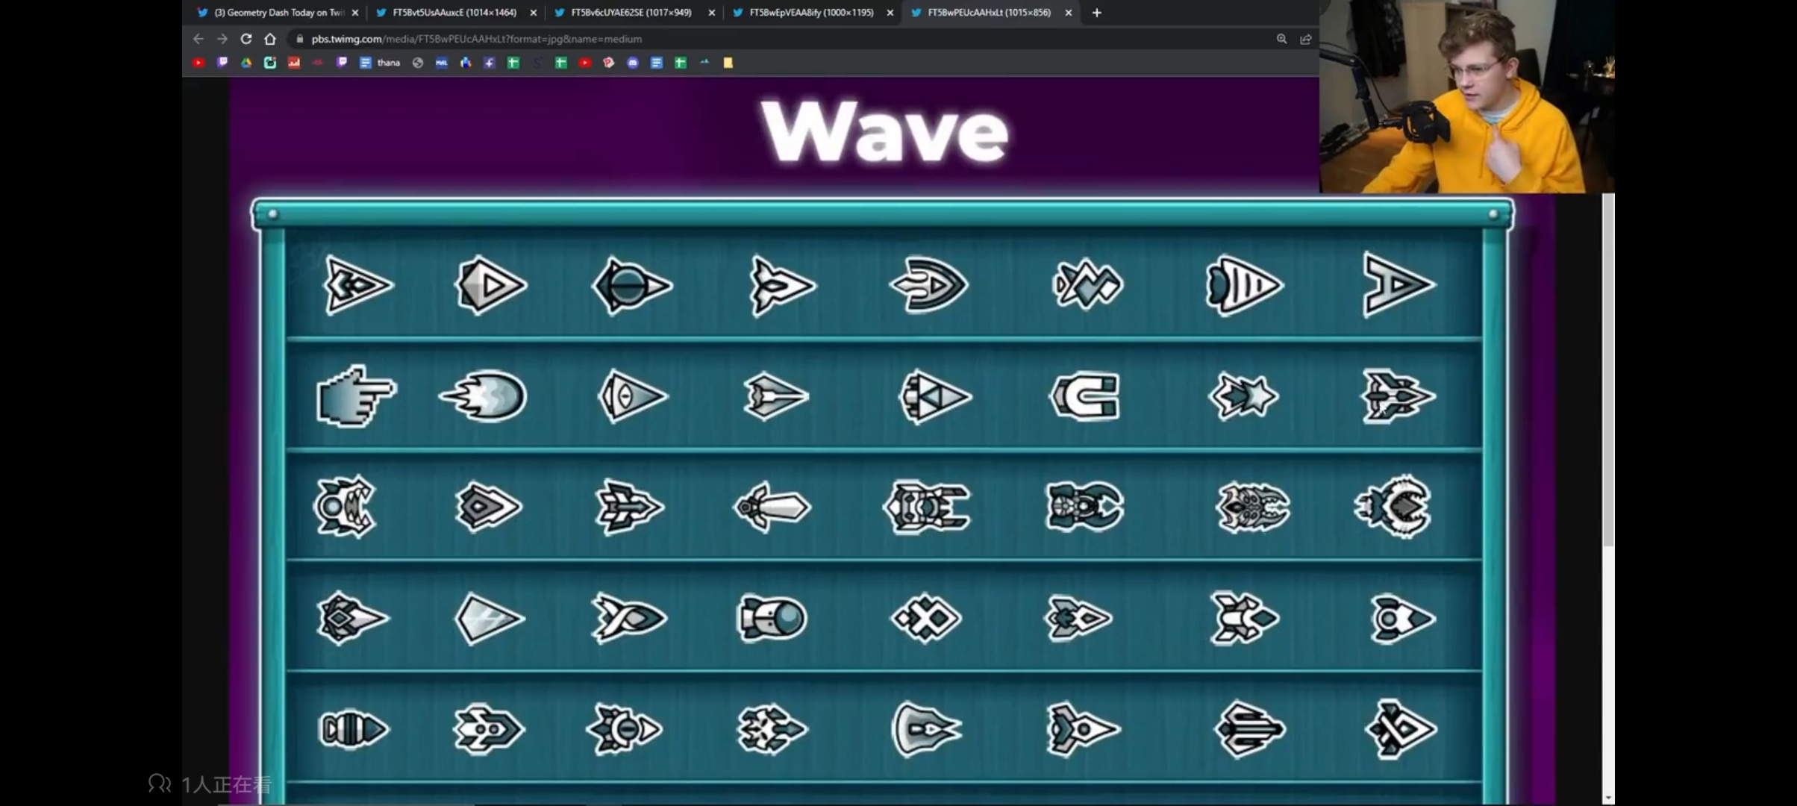Select the dagger sword wave icon
This screenshot has width=1797, height=806.
click(772, 507)
